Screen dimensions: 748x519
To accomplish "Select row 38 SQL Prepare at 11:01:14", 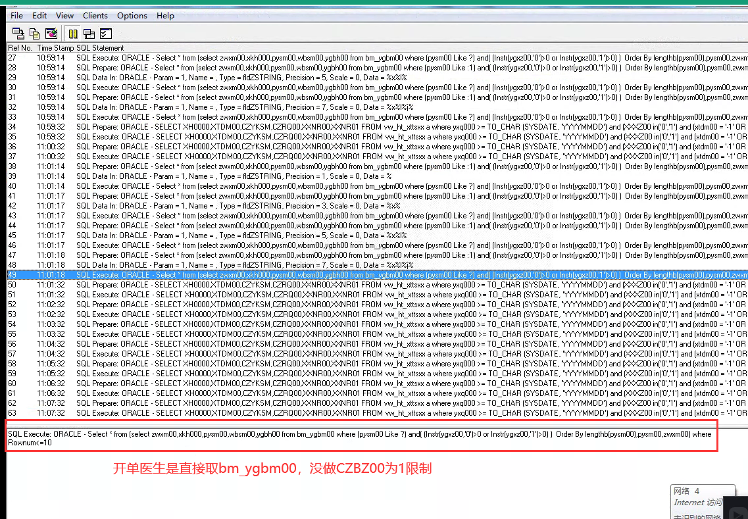I will coord(378,166).
